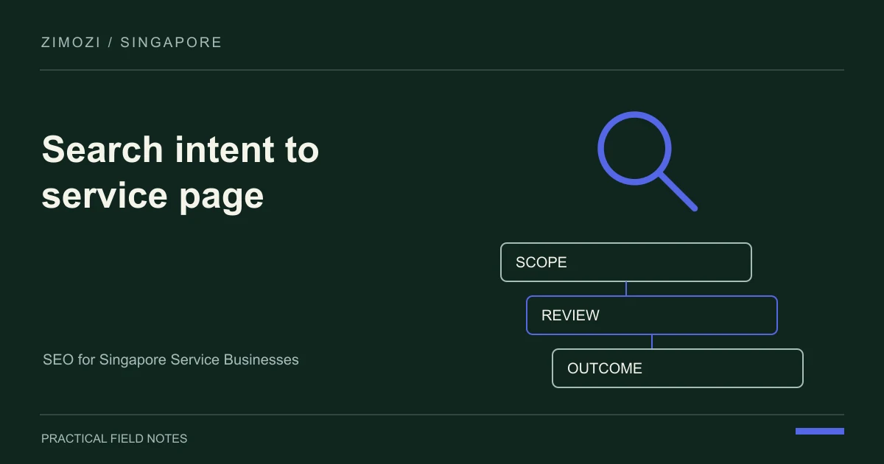
Task: Select the SCOPE box
Action: 626,262
